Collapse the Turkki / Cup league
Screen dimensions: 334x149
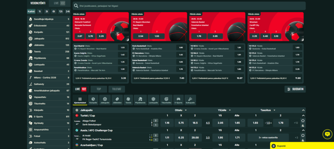point(303,115)
